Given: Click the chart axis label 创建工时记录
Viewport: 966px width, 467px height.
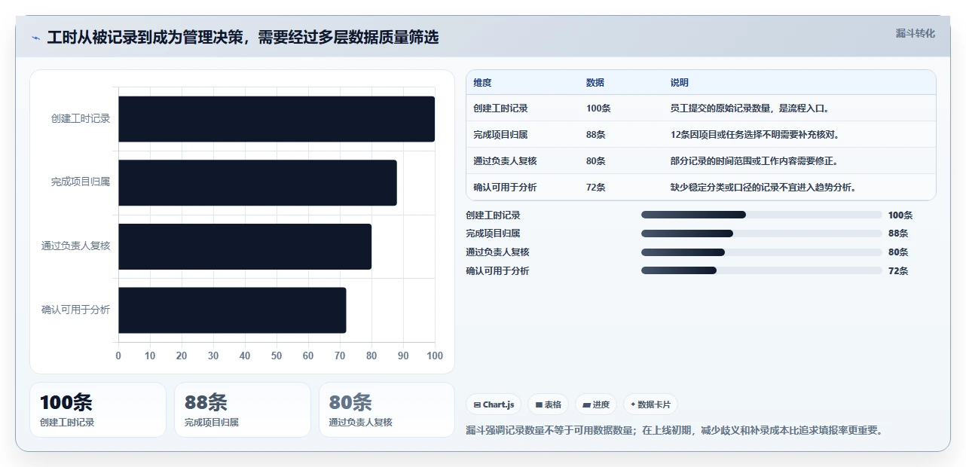Looking at the screenshot, I should pyautogui.click(x=81, y=119).
